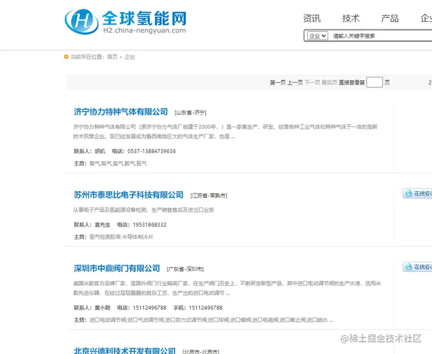Image resolution: width=432 pixels, height=354 pixels.
Task: Open the 全球氢能网 site logo
Action: coord(125,22)
